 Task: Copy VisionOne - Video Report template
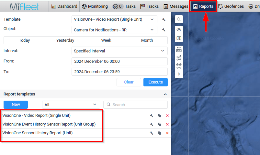point(159,116)
